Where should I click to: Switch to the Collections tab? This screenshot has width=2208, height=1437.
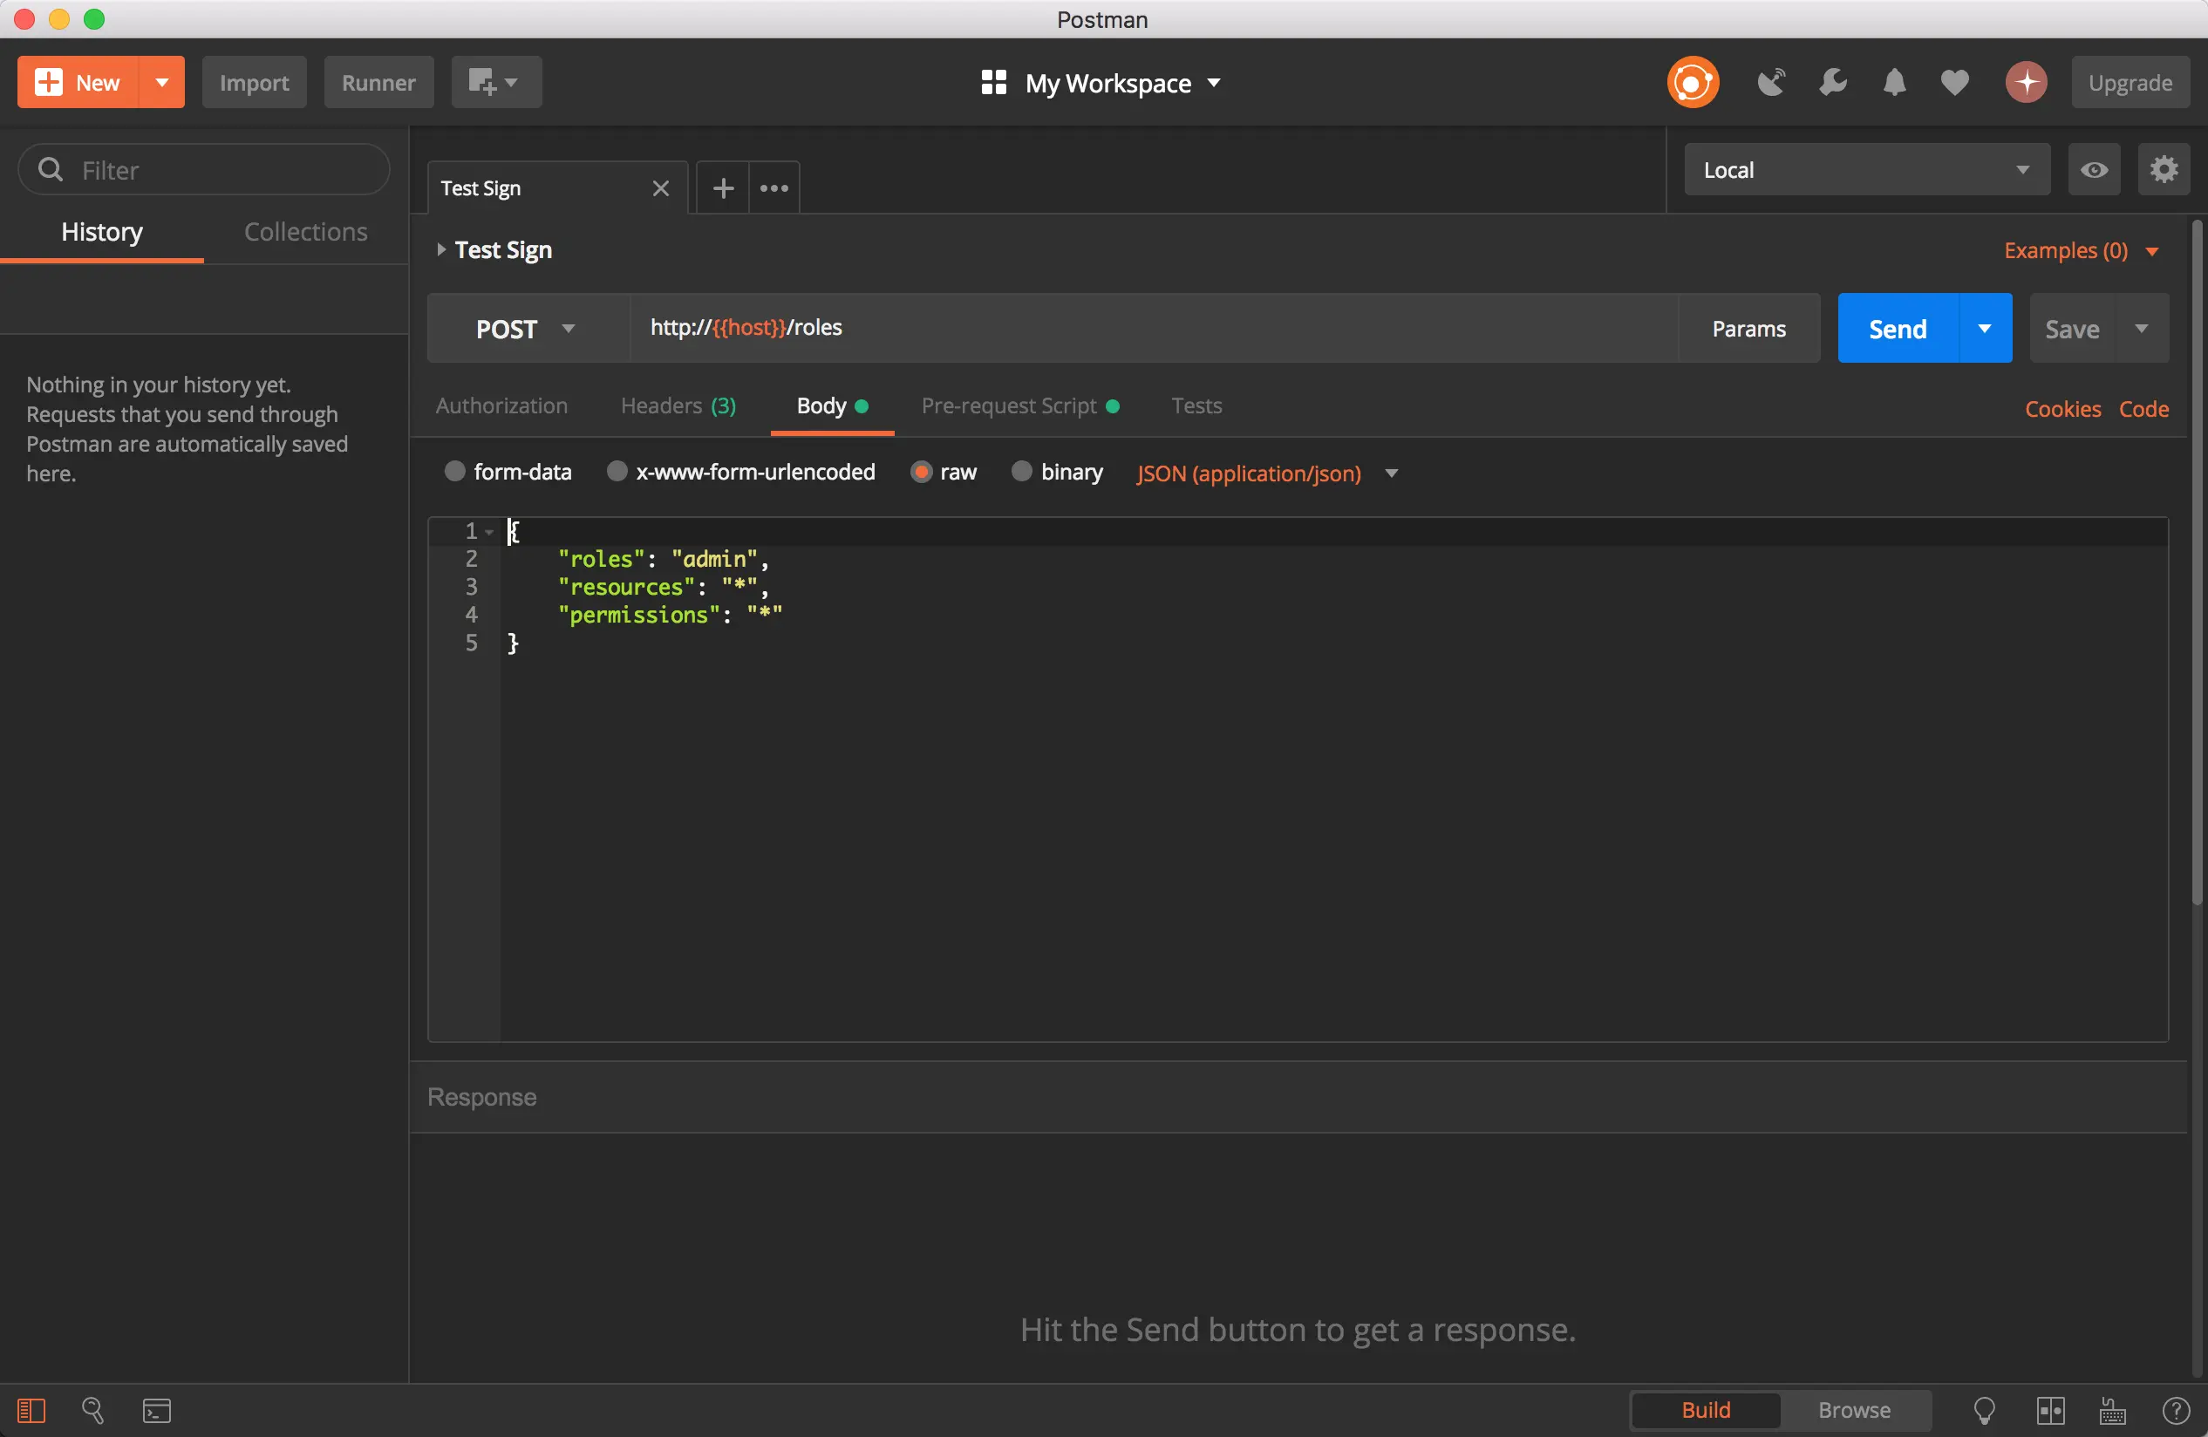[x=305, y=232]
